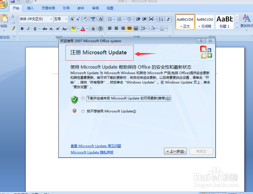Click the Sort icon
The height and width of the screenshot is (194, 253).
point(161,19)
